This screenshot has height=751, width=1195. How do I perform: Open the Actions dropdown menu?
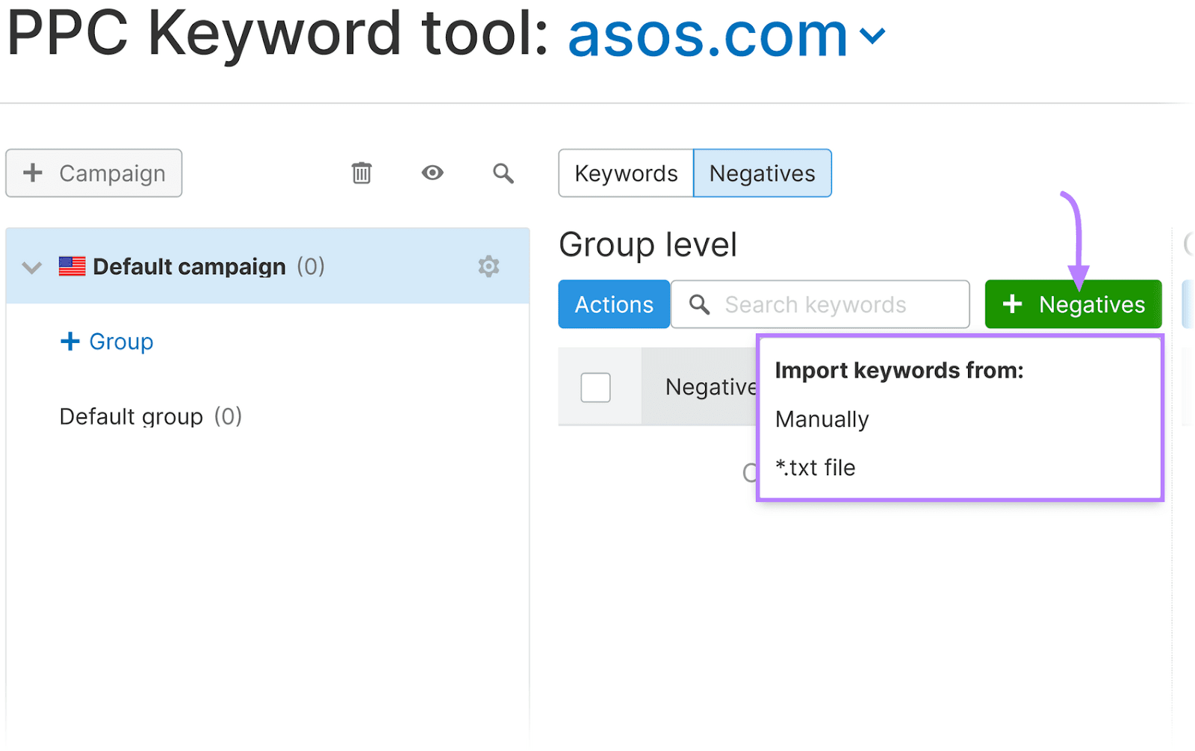613,304
